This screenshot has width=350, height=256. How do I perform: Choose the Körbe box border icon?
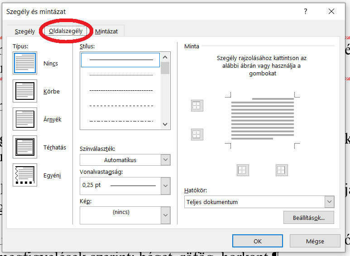click(x=24, y=91)
